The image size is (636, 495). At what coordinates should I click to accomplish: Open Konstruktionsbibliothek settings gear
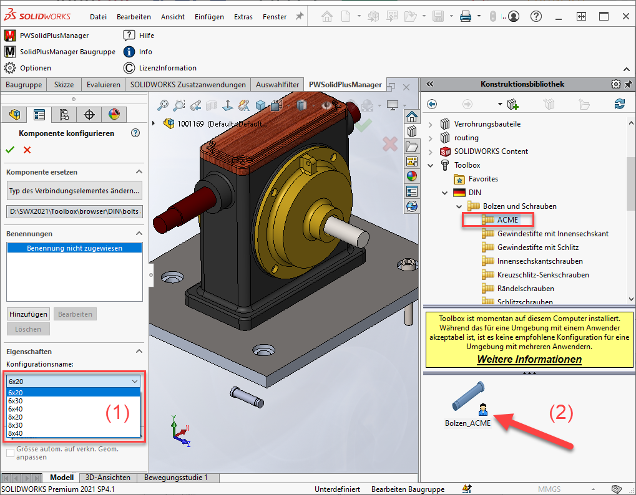[x=615, y=84]
